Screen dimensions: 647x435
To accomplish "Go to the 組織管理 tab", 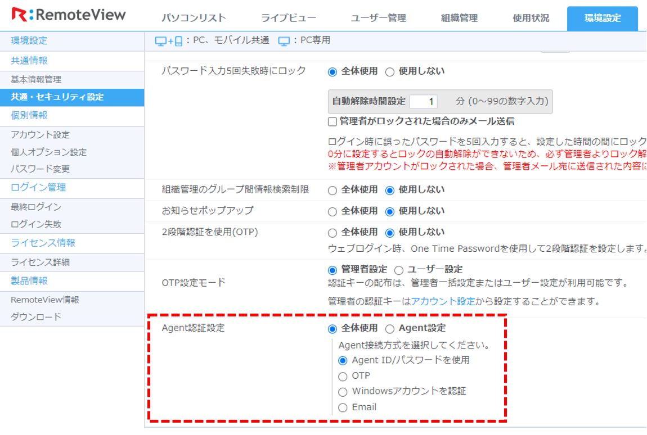I will coord(459,18).
